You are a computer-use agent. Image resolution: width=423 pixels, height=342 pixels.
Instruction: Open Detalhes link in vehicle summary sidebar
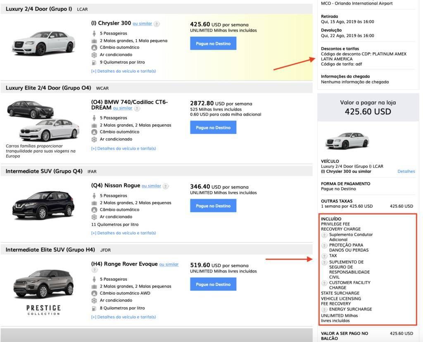pos(406,171)
